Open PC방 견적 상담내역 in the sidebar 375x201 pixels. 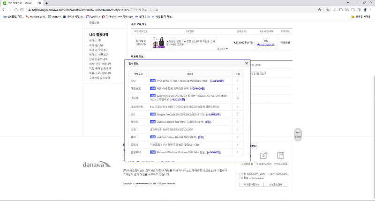(100, 64)
